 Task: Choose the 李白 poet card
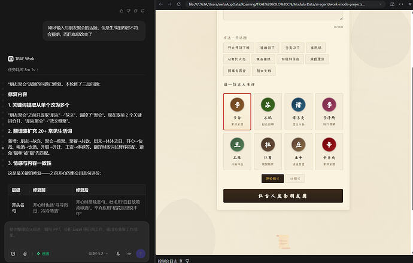coord(237,112)
